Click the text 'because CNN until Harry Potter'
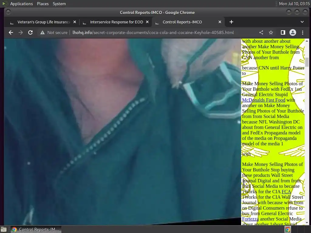311x233 pixels. pos(273,68)
